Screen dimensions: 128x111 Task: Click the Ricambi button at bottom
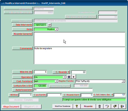tap(88, 106)
